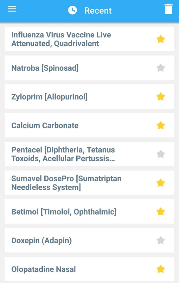Open Betimol [Timolol, Ophthalmic] entry
The width and height of the screenshot is (179, 283).
pos(89,211)
